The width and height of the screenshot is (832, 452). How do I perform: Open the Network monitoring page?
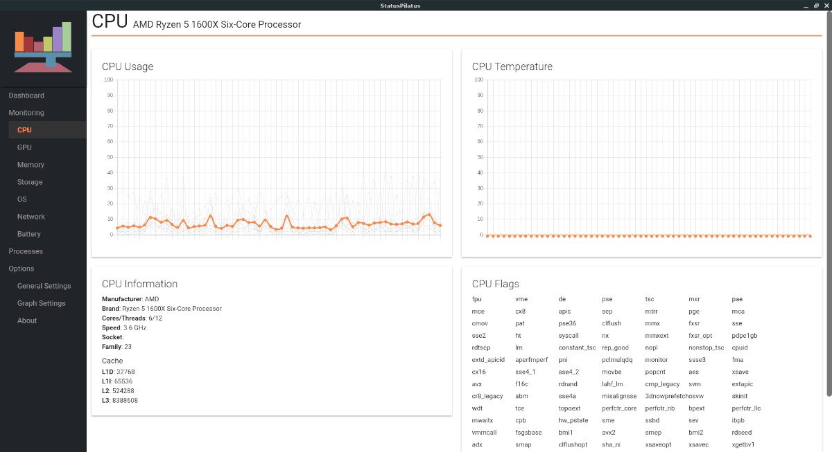coord(31,217)
